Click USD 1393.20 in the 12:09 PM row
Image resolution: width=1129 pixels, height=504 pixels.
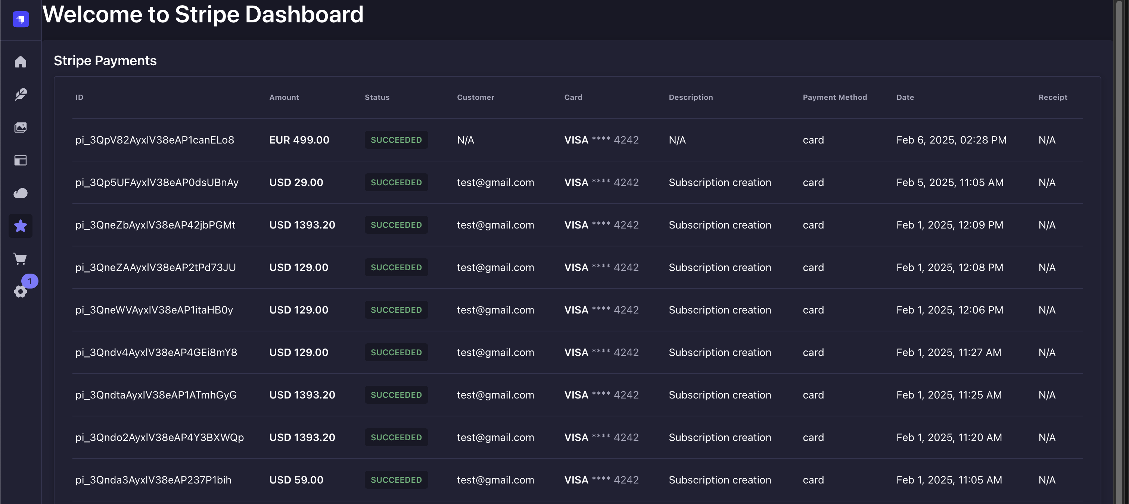tap(302, 225)
